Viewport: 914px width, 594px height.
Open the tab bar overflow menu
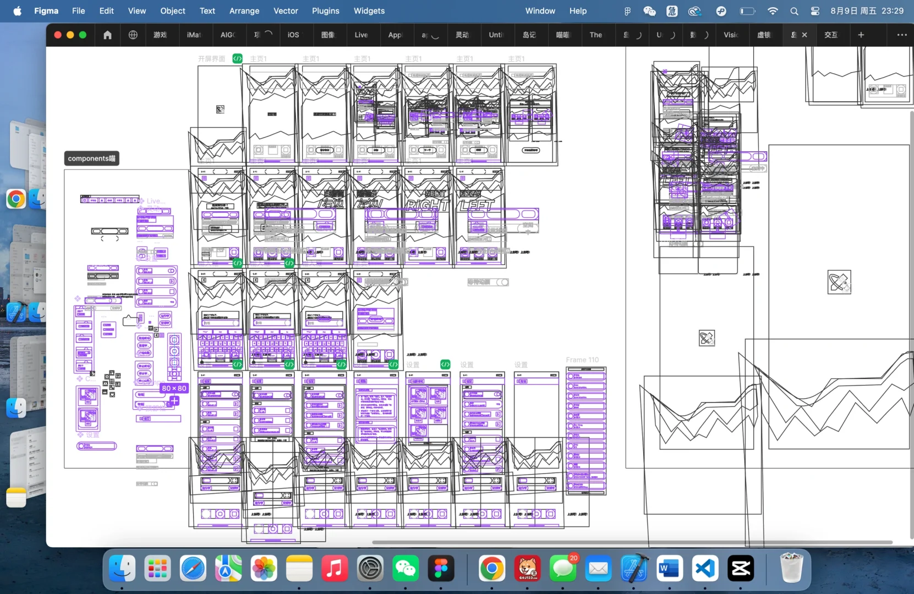tap(902, 35)
